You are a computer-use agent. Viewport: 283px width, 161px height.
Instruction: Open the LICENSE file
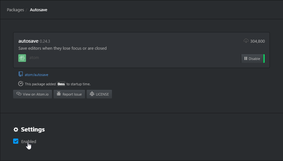[x=99, y=94]
